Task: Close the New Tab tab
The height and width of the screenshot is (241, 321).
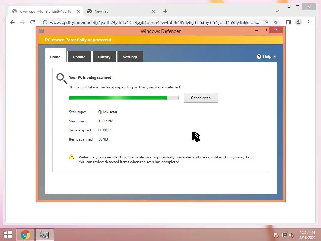Action: click(153, 12)
